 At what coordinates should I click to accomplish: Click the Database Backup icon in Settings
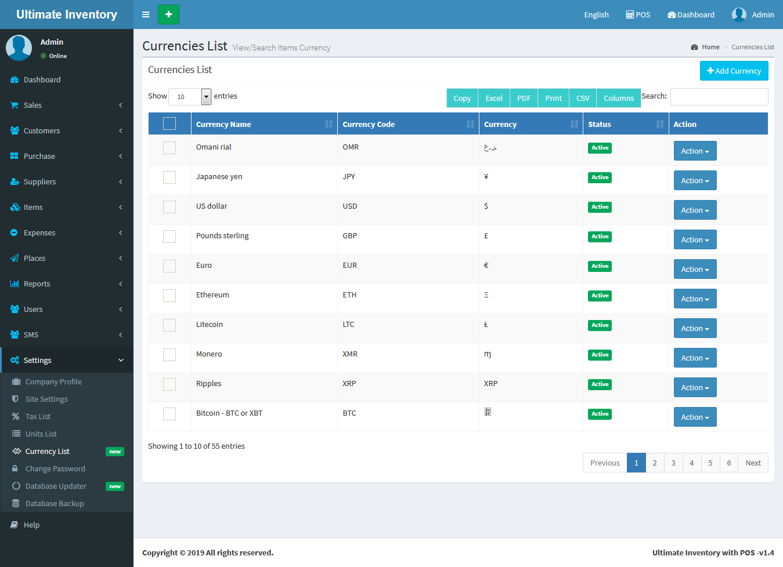tap(16, 503)
